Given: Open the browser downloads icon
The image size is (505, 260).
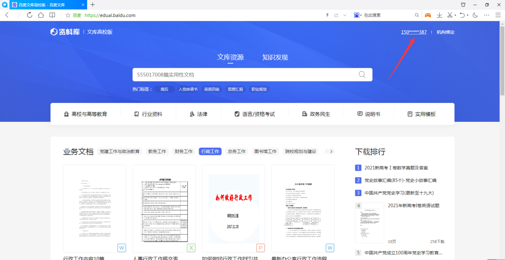Looking at the screenshot, I should (439, 15).
